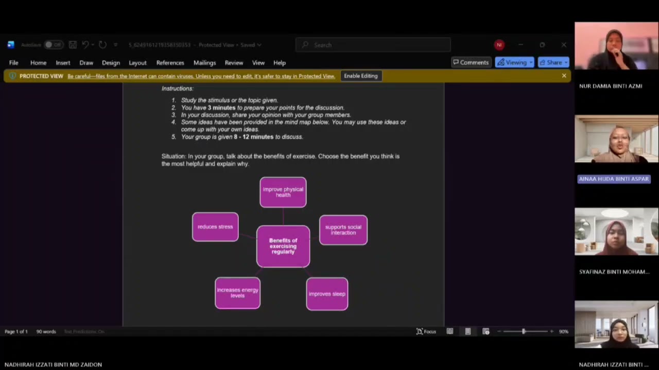Click the 'improve physical health' box

[283, 192]
